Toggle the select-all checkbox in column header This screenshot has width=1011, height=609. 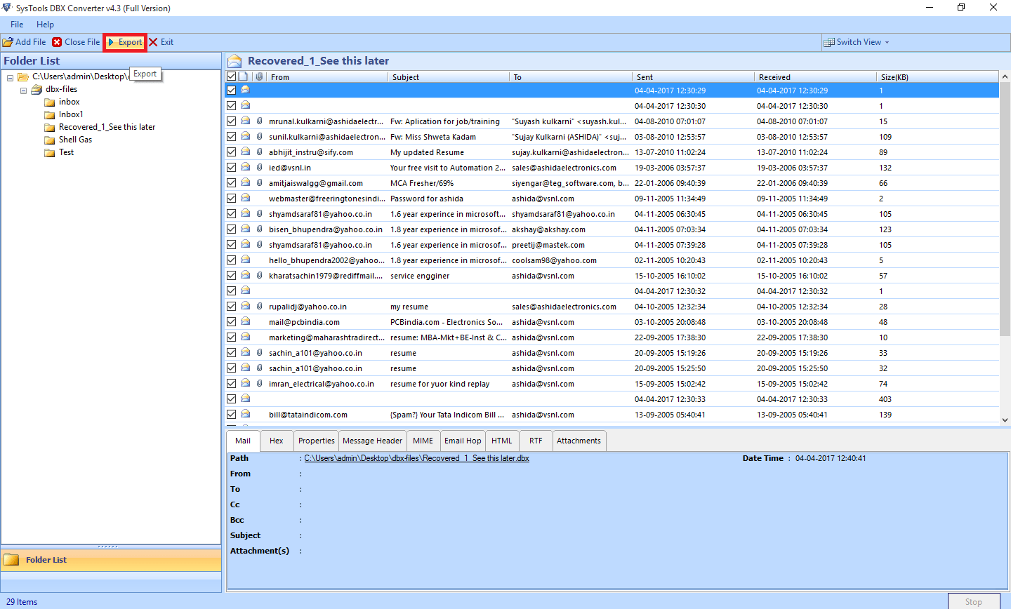[230, 75]
